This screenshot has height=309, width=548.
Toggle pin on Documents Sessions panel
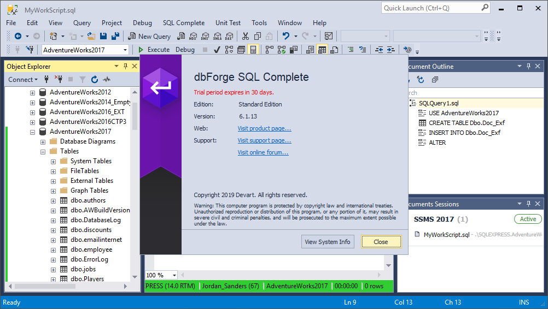[x=528, y=204]
